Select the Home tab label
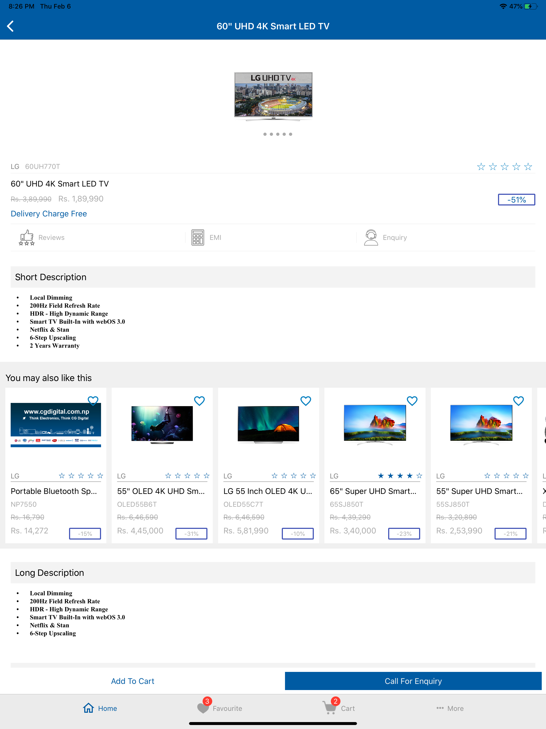The width and height of the screenshot is (546, 729). pos(107,708)
